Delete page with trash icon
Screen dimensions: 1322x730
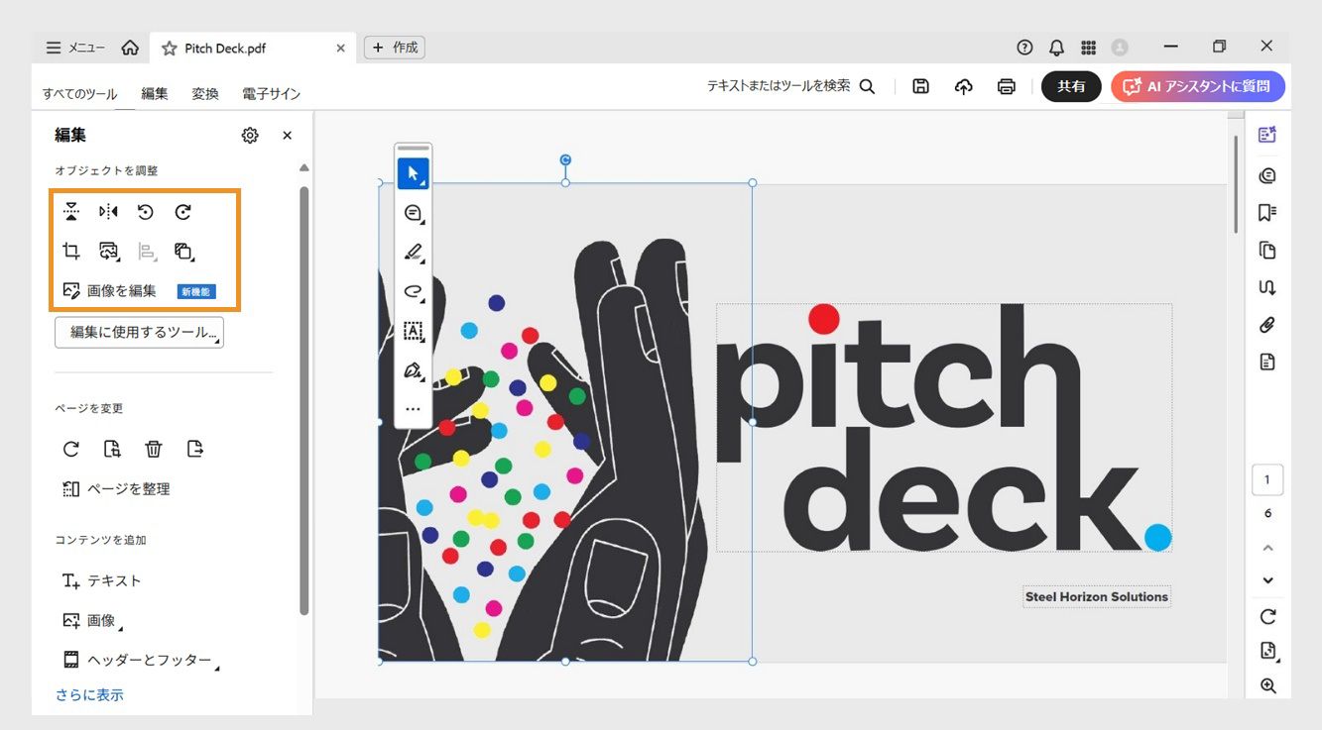[x=154, y=450]
